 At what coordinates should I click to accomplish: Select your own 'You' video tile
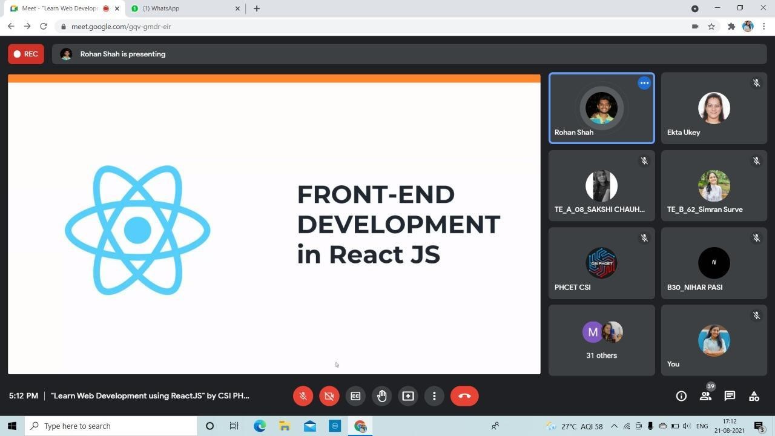[x=714, y=340]
